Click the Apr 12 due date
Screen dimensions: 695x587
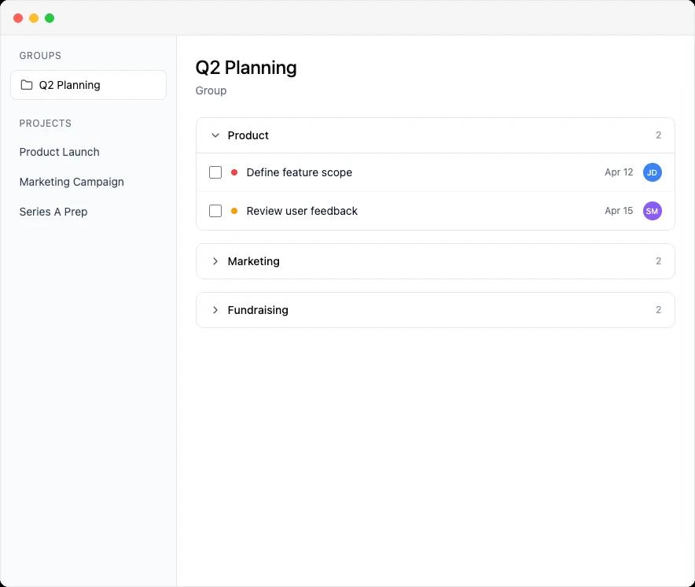point(619,172)
